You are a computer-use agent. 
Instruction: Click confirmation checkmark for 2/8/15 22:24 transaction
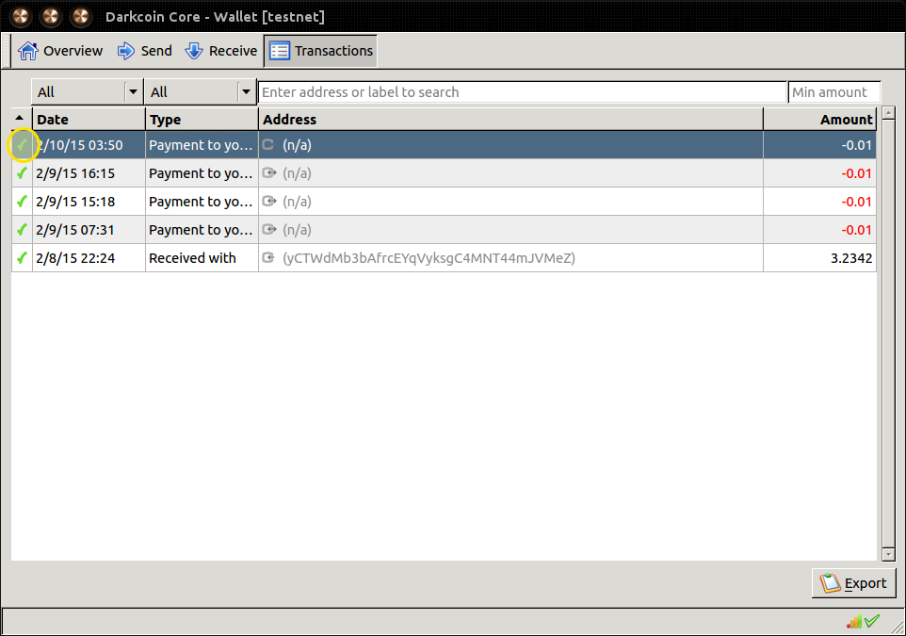pyautogui.click(x=22, y=258)
